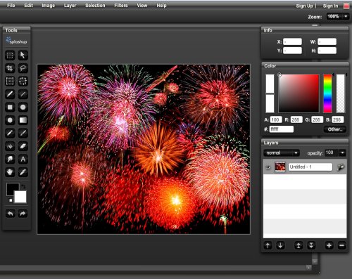Image resolution: width=352 pixels, height=279 pixels.
Task: Swap foreground and background colors
Action: tap(23, 187)
